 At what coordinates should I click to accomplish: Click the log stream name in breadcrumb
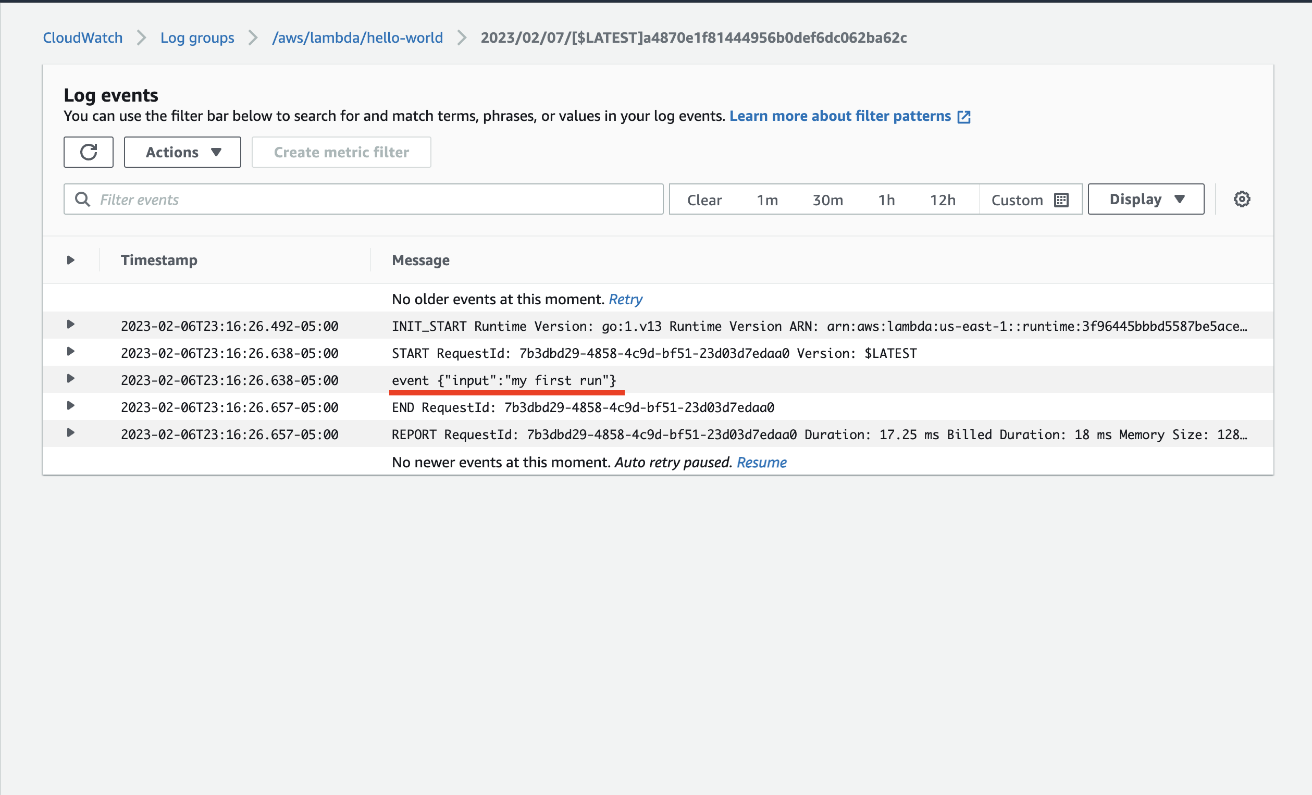pos(694,38)
